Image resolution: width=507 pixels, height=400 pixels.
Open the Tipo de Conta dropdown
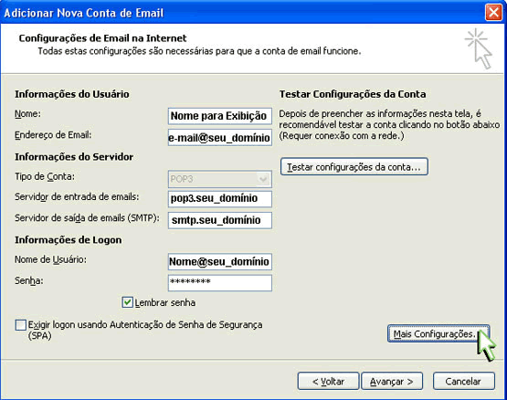tap(219, 179)
